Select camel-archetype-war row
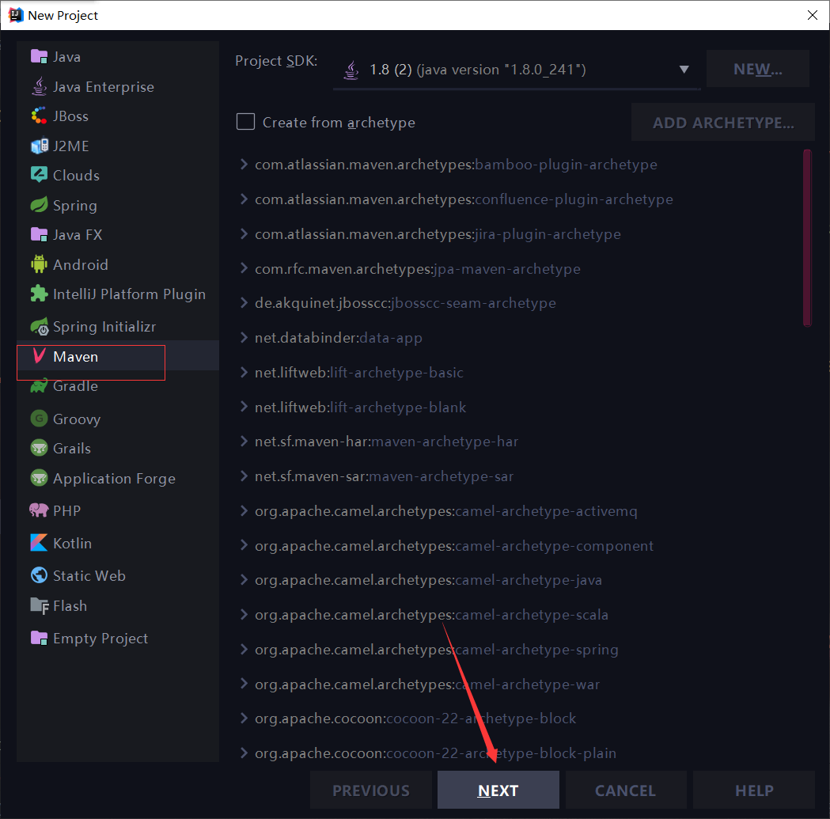The image size is (830, 819). (517, 684)
